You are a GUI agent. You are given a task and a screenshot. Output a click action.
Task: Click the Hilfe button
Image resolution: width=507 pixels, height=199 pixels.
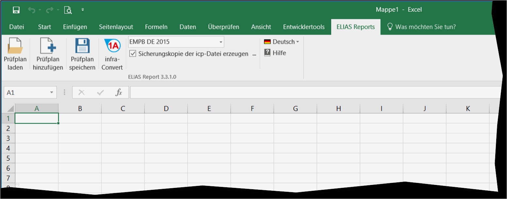279,53
